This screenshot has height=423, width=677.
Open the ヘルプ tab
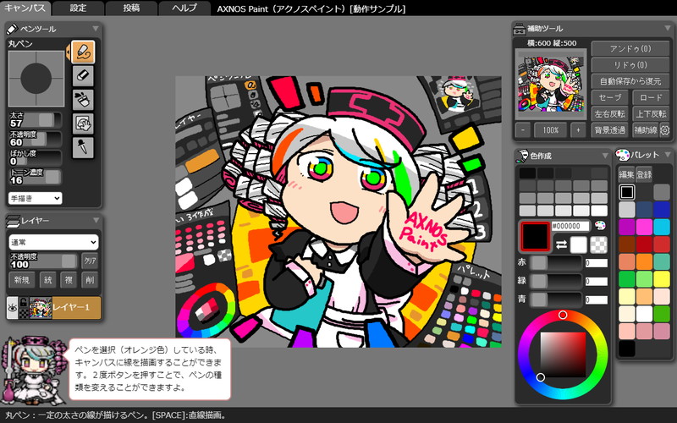pyautogui.click(x=184, y=8)
